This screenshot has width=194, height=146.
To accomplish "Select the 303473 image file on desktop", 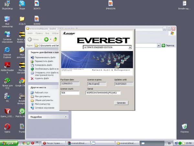I will pos(37,5).
